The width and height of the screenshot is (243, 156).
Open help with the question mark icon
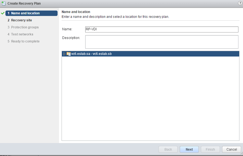point(240,3)
